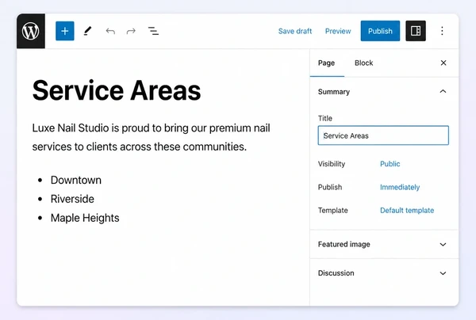Redo the last undone change
The height and width of the screenshot is (320, 476).
tap(131, 31)
